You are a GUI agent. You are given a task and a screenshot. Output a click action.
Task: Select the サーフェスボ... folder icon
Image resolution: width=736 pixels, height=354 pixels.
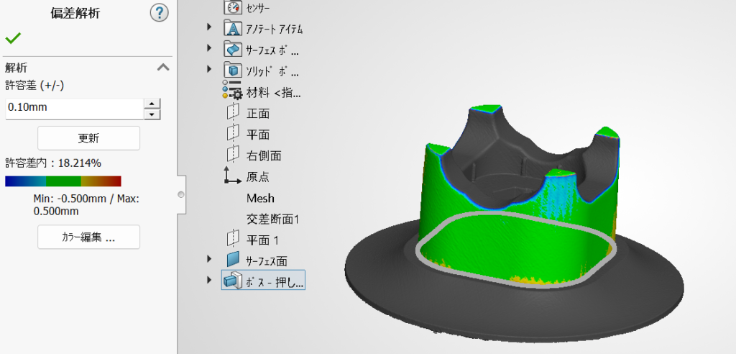pyautogui.click(x=233, y=50)
